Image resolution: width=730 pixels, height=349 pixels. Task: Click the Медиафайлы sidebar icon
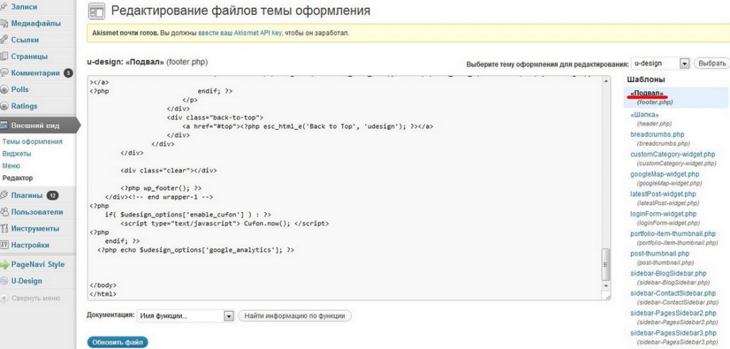point(4,24)
